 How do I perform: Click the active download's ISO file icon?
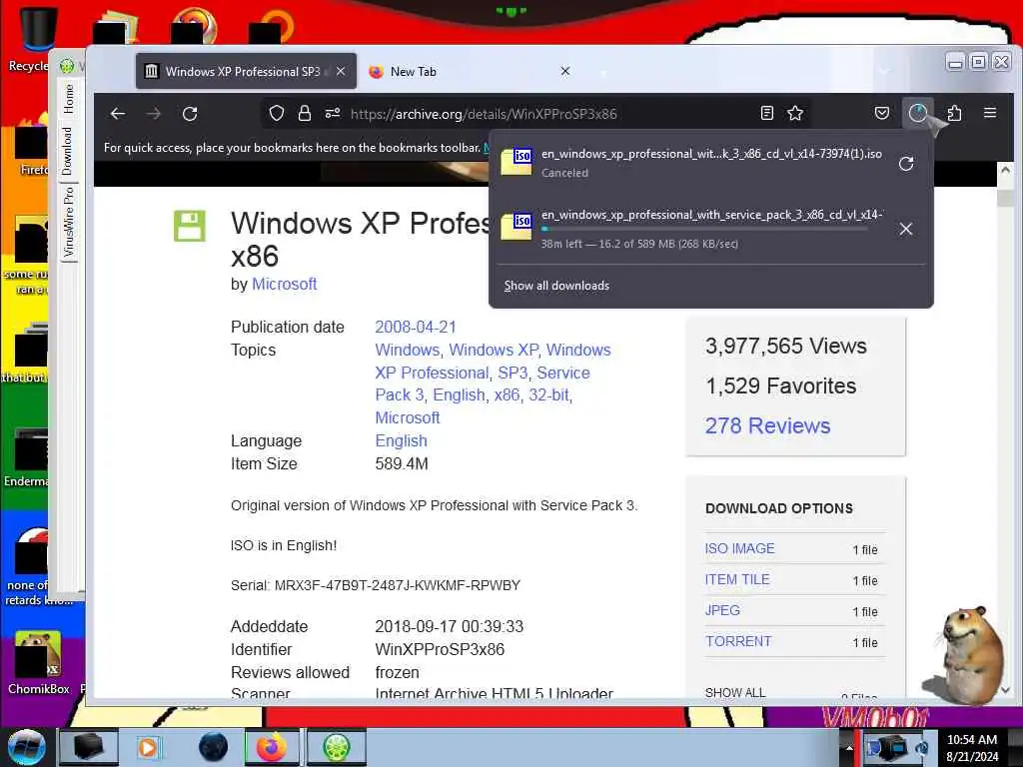[516, 227]
